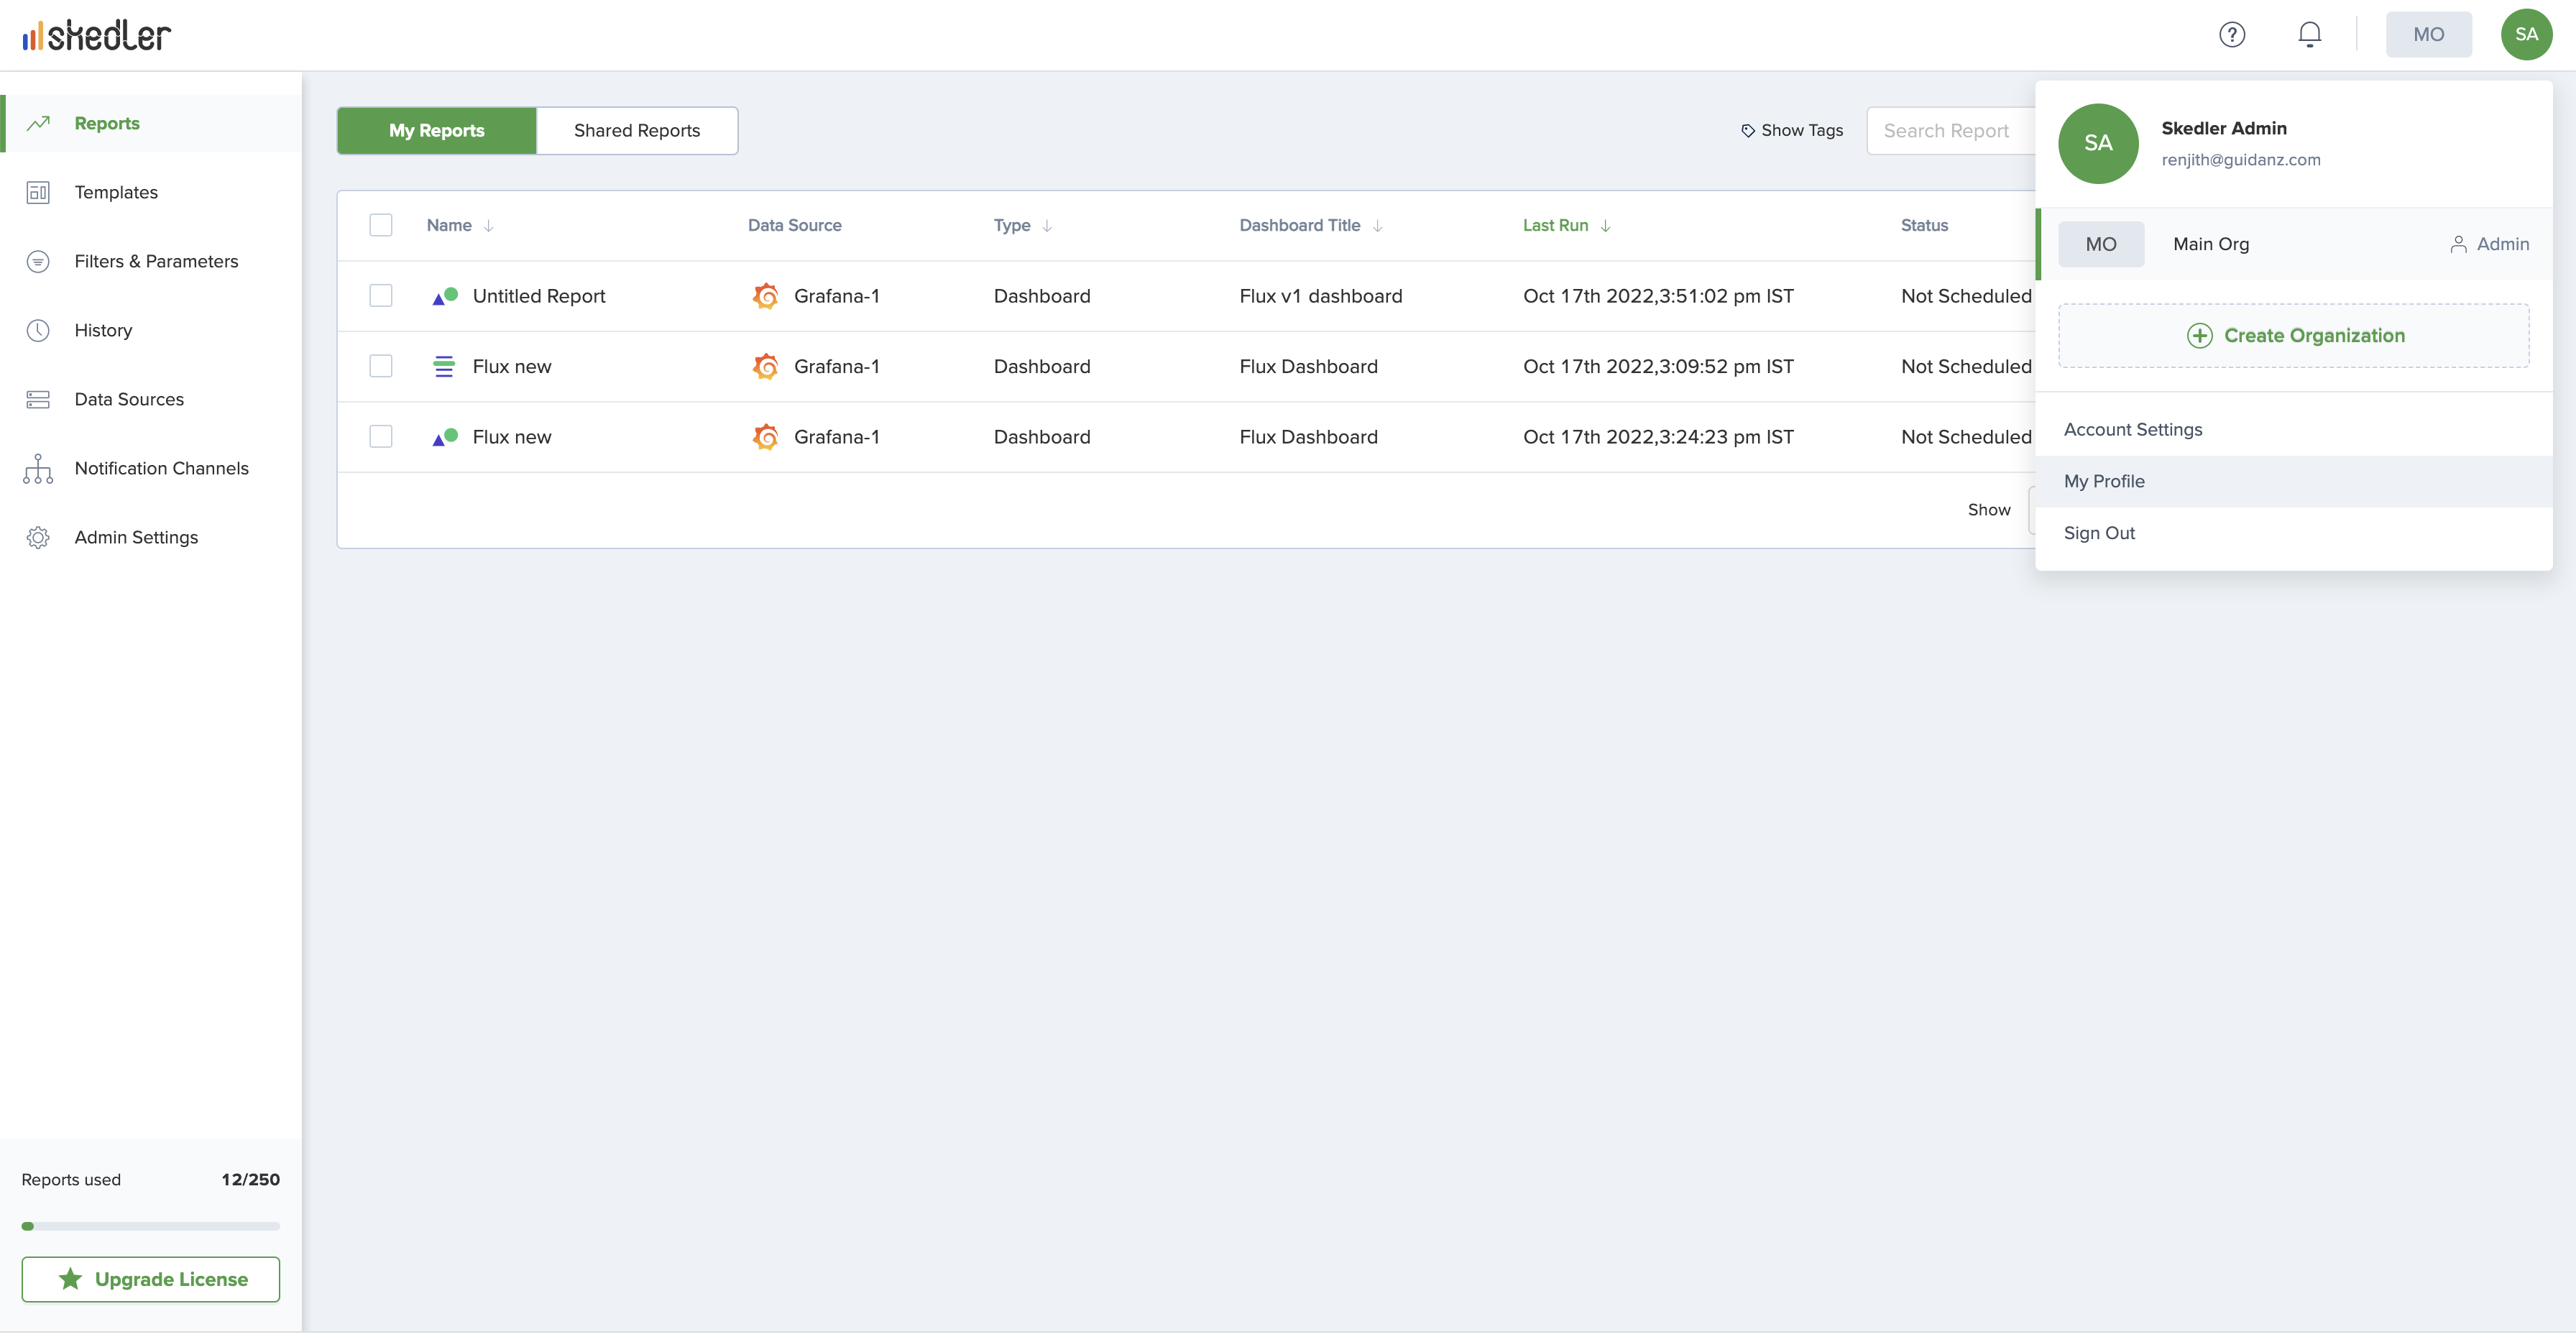Image resolution: width=2576 pixels, height=1337 pixels.
Task: Click the Filters & Parameters icon
Action: [38, 261]
